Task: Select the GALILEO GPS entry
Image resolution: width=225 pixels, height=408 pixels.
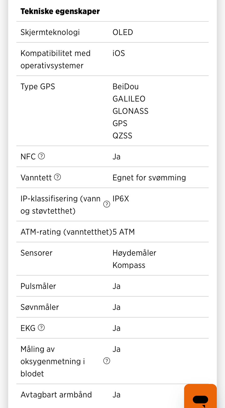Action: click(x=129, y=98)
